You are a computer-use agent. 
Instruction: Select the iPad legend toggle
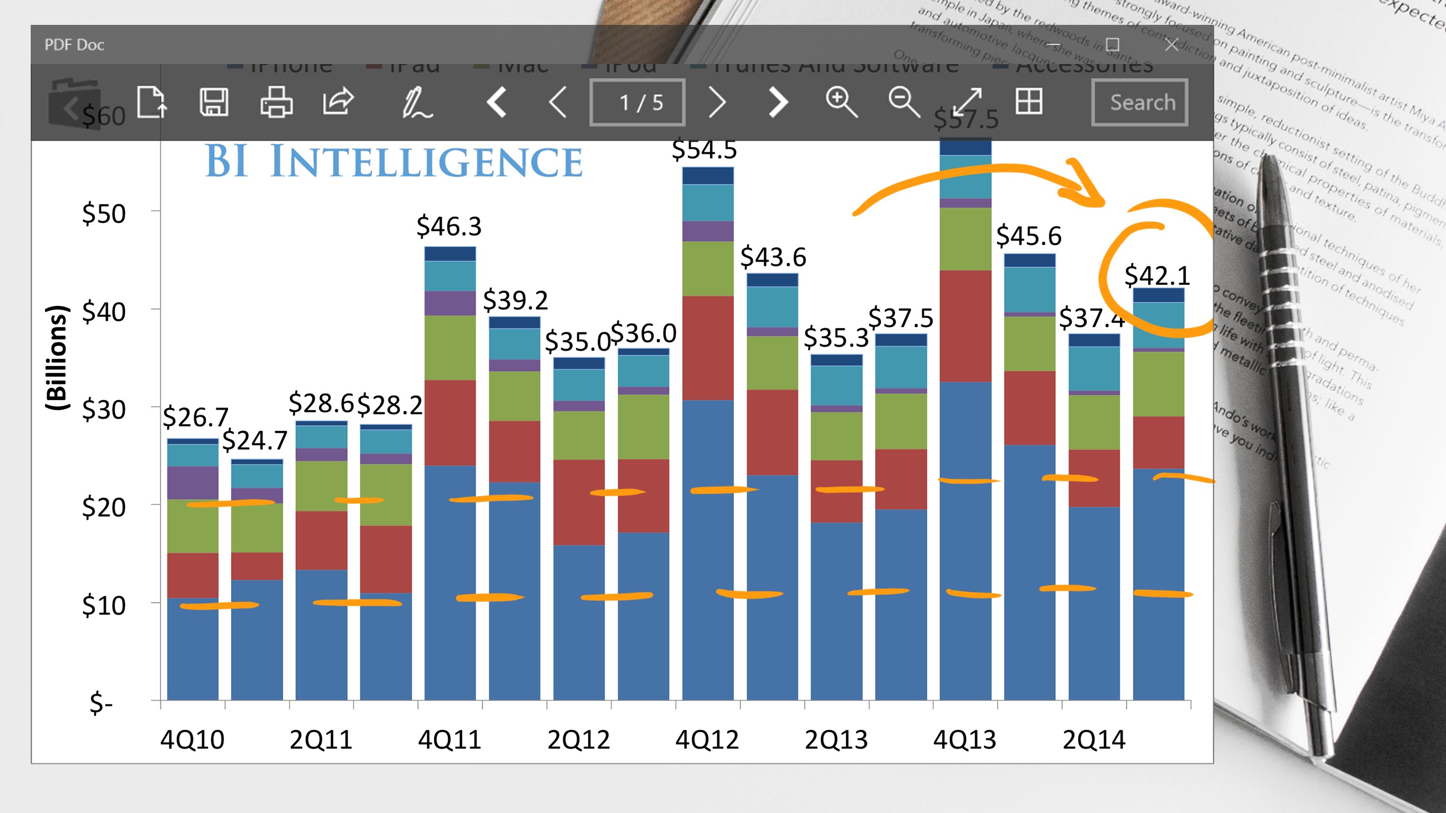(x=402, y=65)
